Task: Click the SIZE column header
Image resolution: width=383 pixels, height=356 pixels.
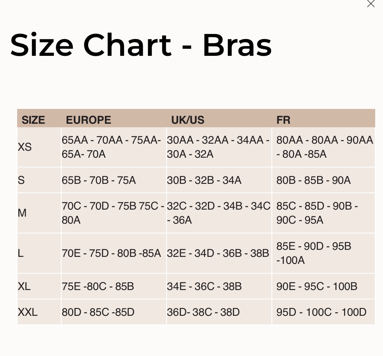Action: (x=33, y=120)
